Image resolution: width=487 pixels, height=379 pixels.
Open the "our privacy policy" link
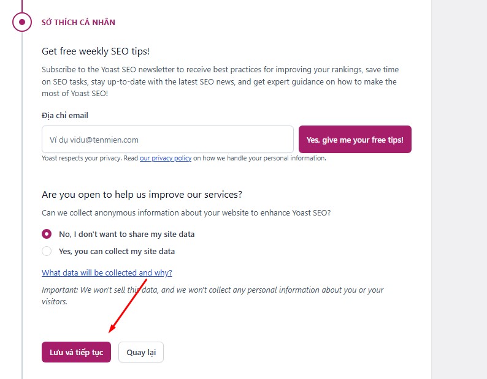tap(166, 158)
